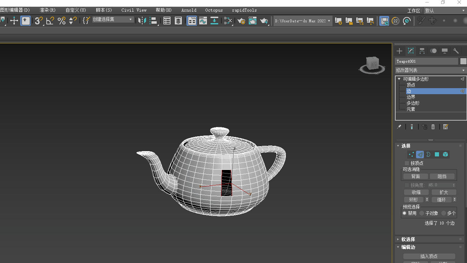
Task: Select Polygon sub-object level icon
Action: 437,154
